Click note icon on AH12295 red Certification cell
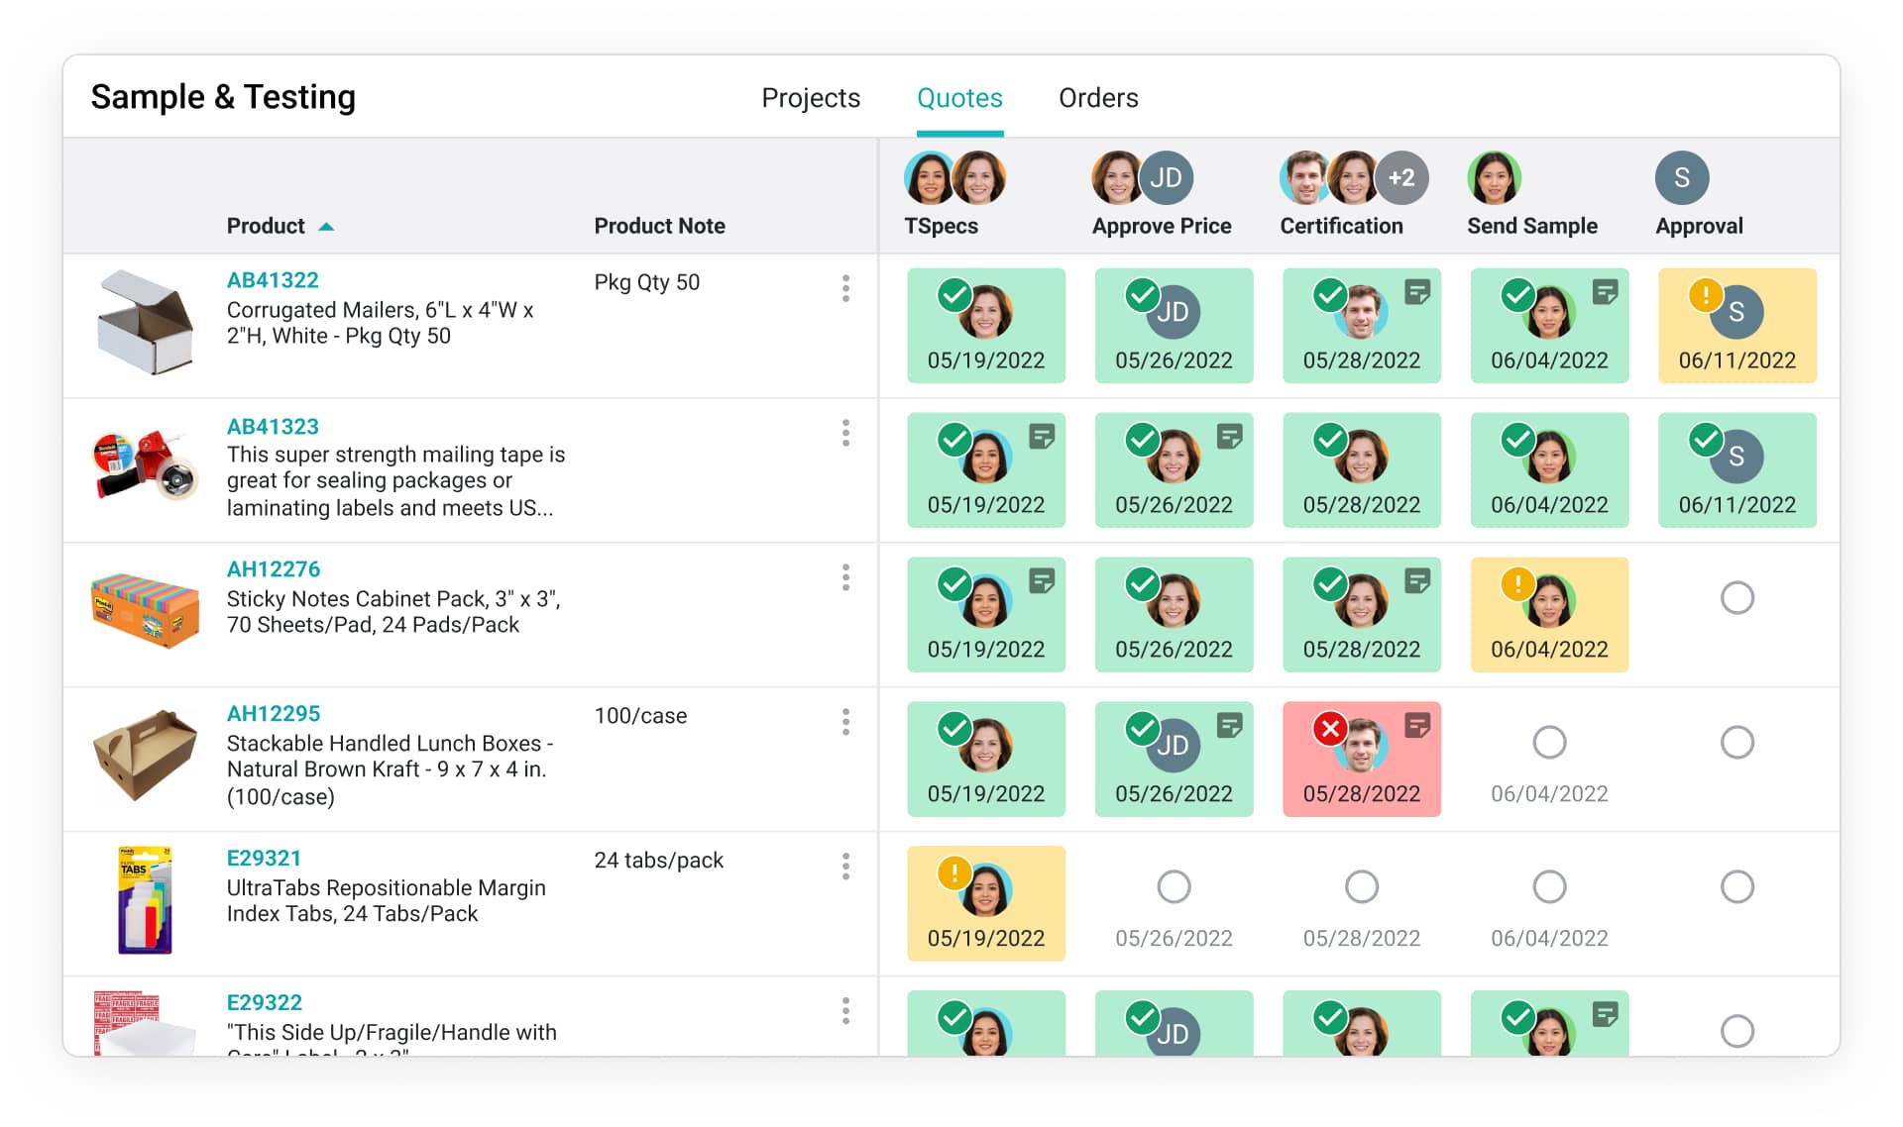Image resolution: width=1903 pixels, height=1127 pixels. point(1417,726)
